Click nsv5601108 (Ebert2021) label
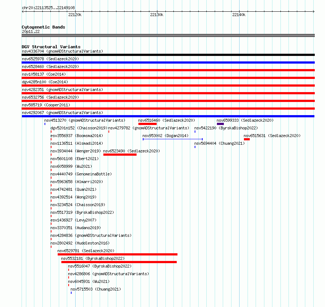 74,159
